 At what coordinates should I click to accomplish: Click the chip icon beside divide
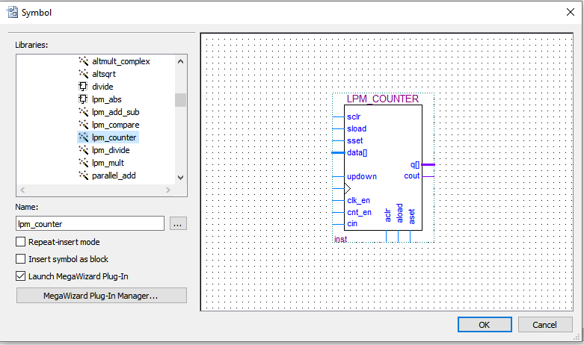click(83, 87)
